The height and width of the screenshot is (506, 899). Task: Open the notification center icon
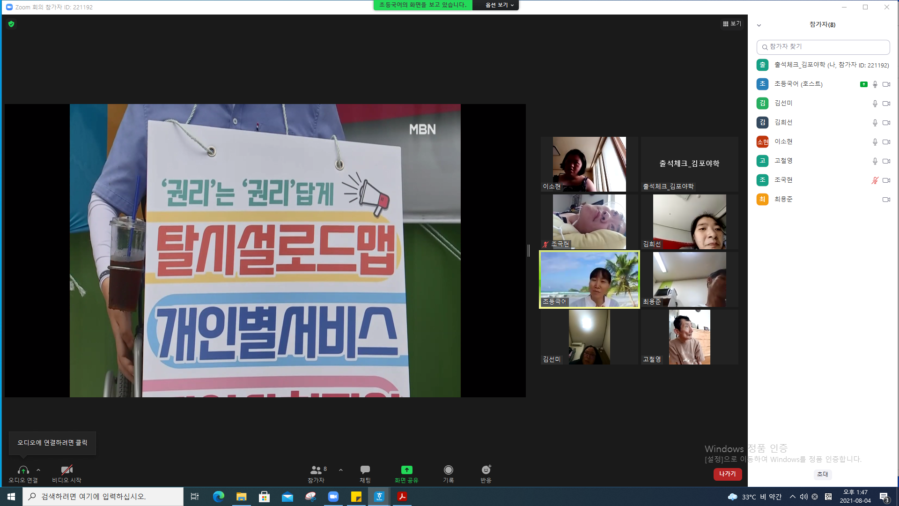(884, 497)
